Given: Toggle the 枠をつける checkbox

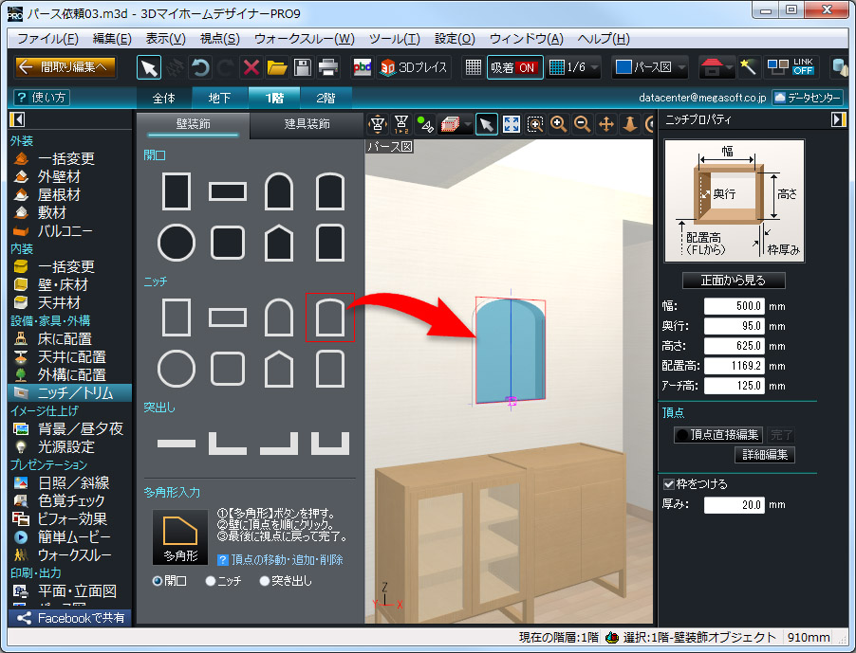Looking at the screenshot, I should [x=670, y=484].
